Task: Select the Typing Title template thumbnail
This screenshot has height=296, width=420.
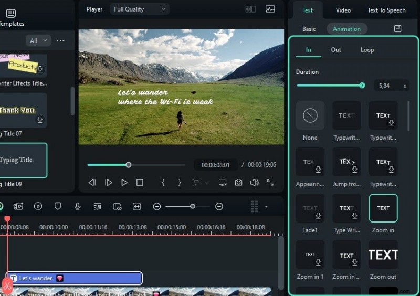Action: (x=23, y=161)
